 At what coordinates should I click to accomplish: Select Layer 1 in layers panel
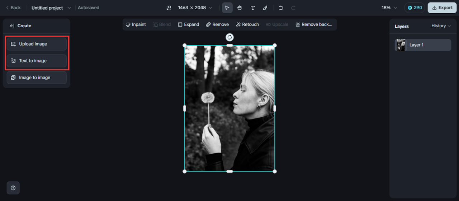coord(423,45)
